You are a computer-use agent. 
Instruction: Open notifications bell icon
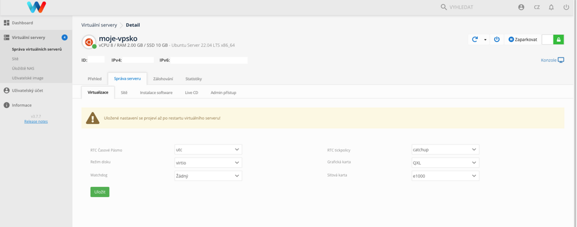[x=551, y=7]
